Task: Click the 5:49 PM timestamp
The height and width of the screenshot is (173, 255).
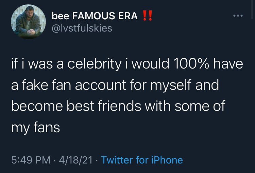Action: tap(30, 160)
